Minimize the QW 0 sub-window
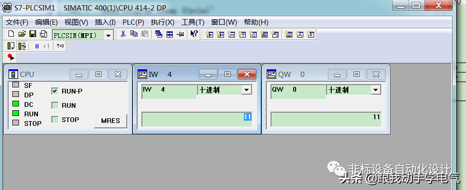The width and height of the screenshot is (466, 190). click(337, 74)
